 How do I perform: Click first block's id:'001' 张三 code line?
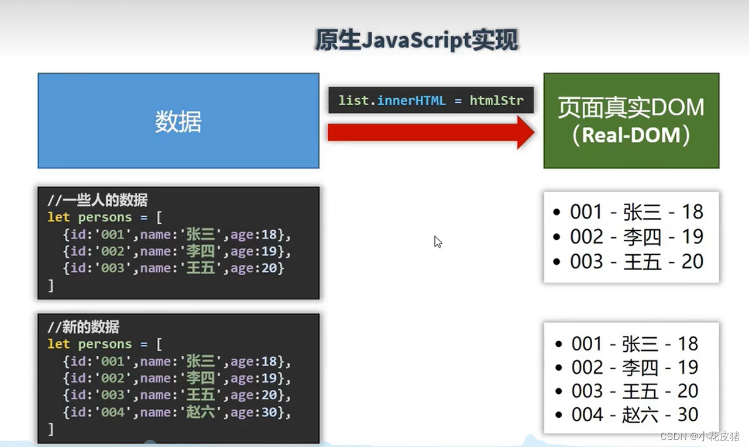click(177, 235)
